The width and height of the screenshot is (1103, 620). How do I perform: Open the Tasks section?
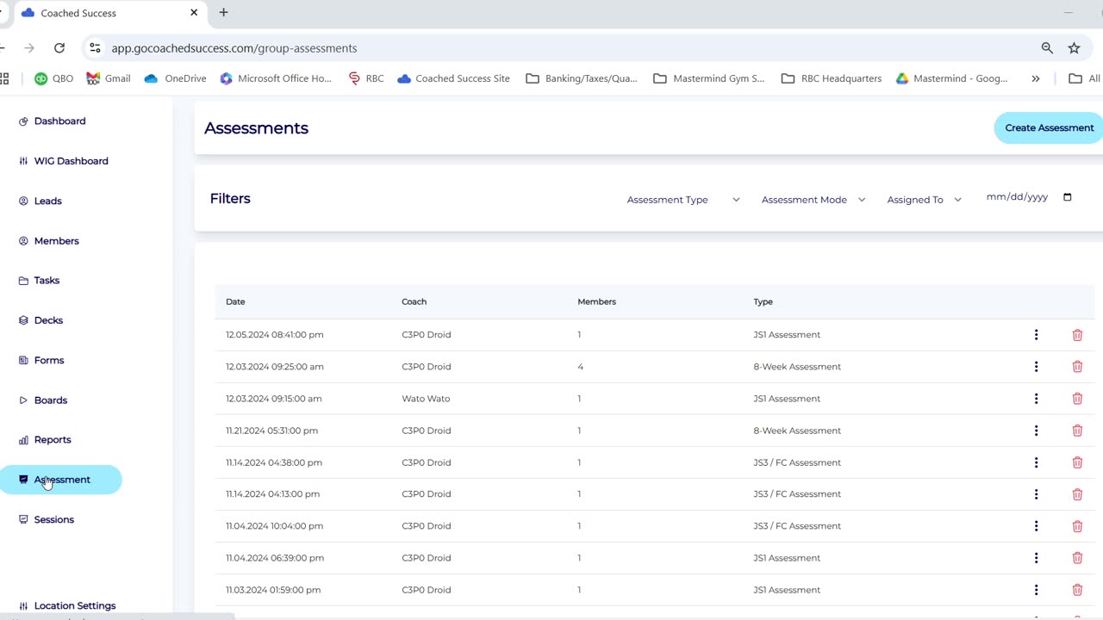pyautogui.click(x=40, y=281)
